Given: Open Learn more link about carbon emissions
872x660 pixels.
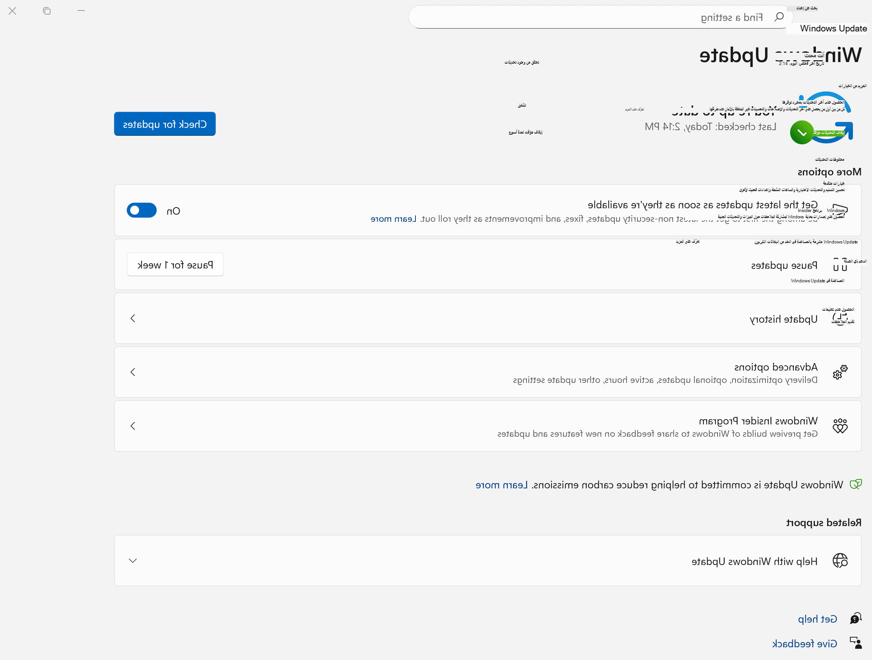Looking at the screenshot, I should coord(501,485).
